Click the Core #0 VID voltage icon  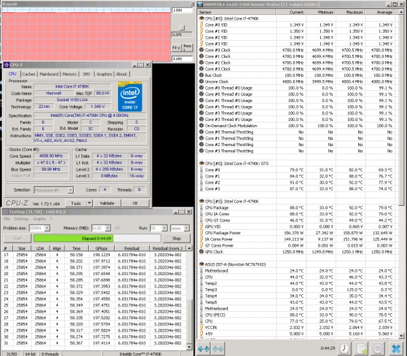(201, 24)
